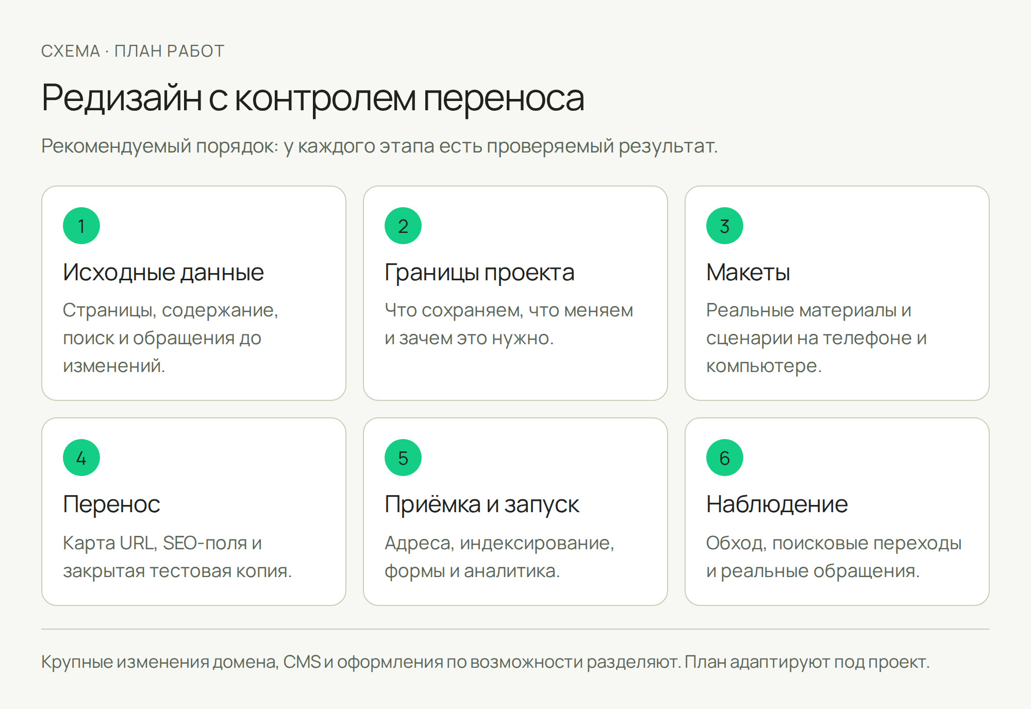Viewport: 1031px width, 709px height.
Task: Select the 'Исходные данные' card title
Action: point(163,273)
